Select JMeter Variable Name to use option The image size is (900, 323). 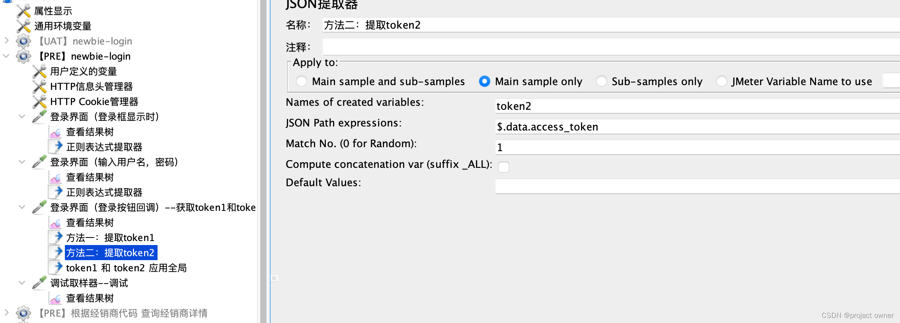pyautogui.click(x=722, y=81)
